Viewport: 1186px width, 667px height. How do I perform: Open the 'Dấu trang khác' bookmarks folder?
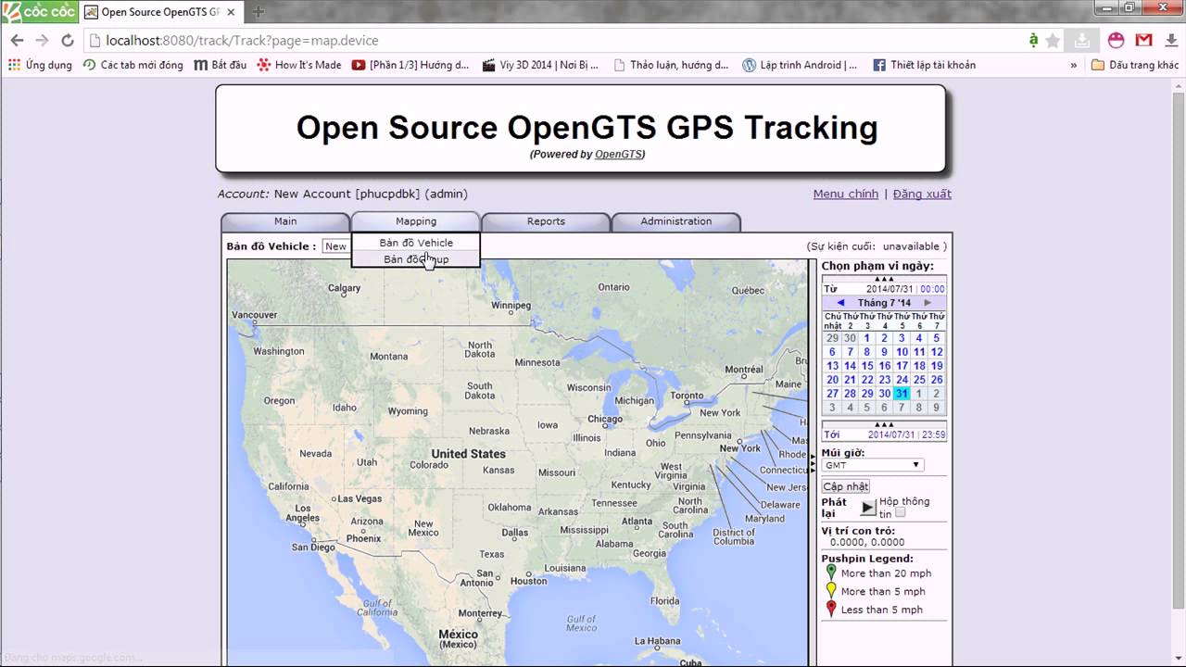(x=1135, y=65)
